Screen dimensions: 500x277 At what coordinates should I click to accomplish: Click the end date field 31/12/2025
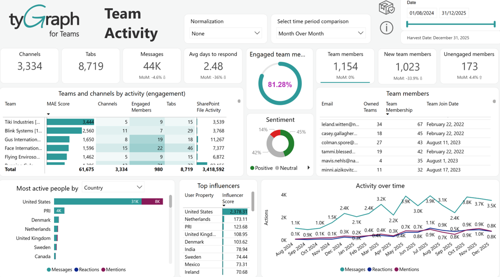point(454,13)
